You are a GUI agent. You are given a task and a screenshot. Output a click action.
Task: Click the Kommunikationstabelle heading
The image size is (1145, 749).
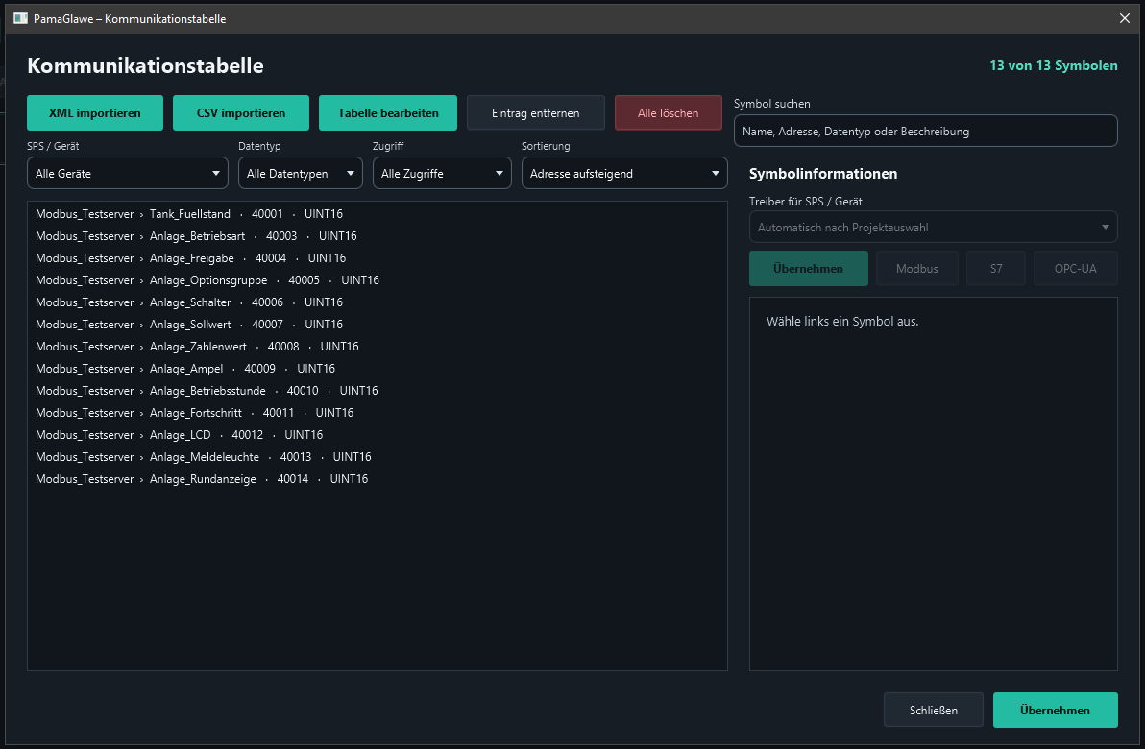pyautogui.click(x=145, y=65)
